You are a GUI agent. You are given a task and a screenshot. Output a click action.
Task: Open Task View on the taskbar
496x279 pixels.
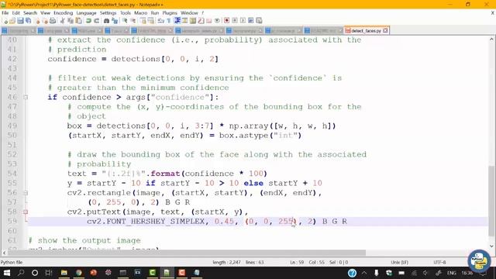click(48, 273)
